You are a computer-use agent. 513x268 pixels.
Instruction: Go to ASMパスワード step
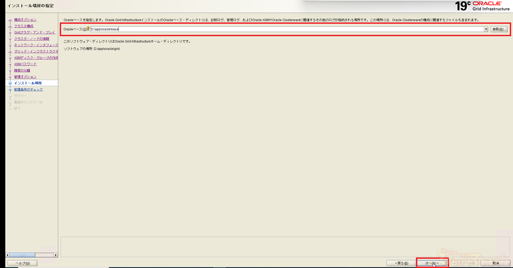click(x=25, y=64)
